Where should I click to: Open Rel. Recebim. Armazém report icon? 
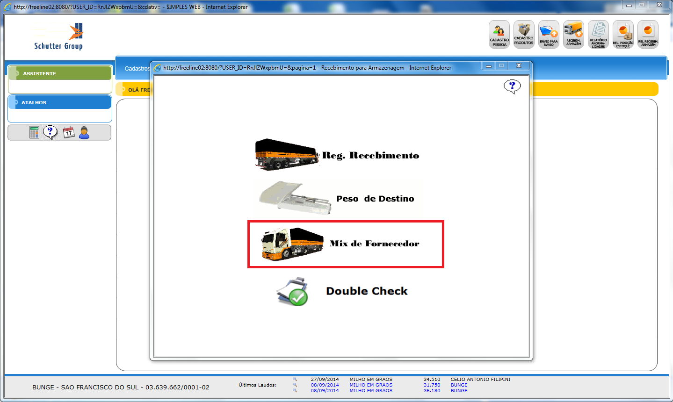tap(648, 34)
